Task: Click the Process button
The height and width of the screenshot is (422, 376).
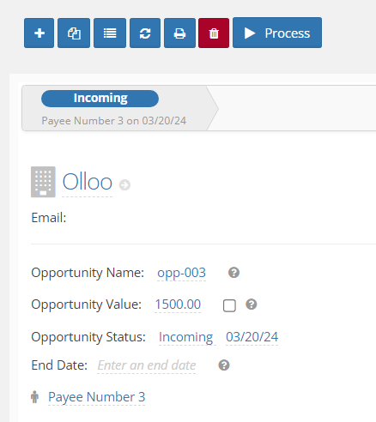Action: [x=277, y=33]
